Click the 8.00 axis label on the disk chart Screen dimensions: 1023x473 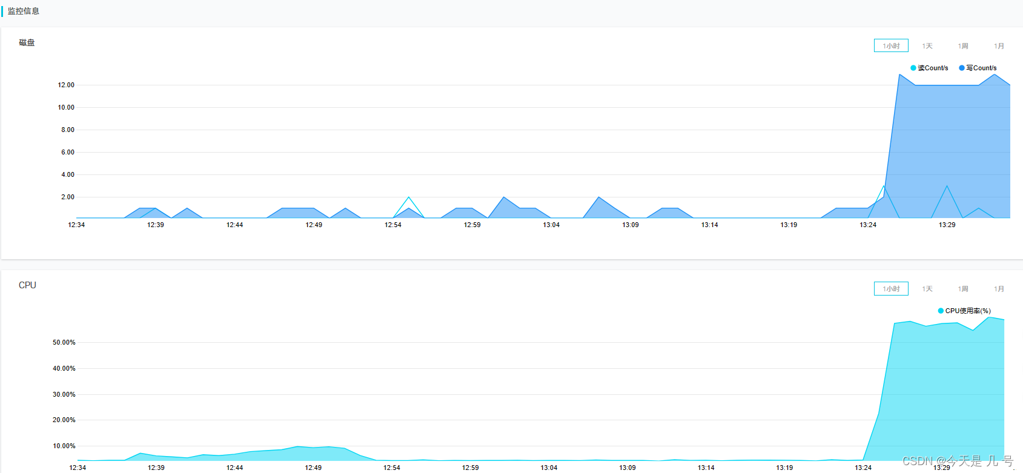coord(68,130)
